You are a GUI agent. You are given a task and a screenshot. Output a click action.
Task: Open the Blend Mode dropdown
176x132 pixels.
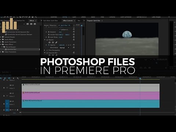[64, 48]
